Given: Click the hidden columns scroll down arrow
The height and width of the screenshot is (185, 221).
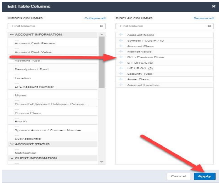Looking at the screenshot, I should [102, 162].
